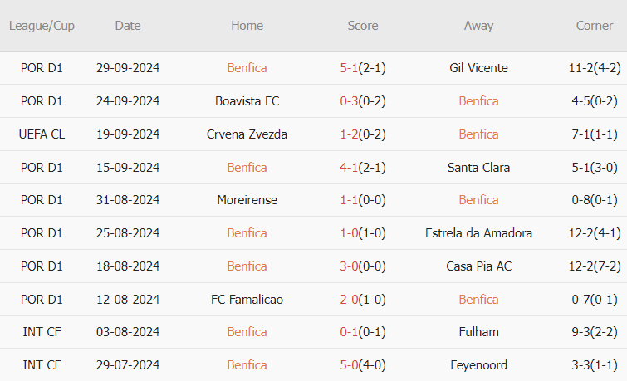
Task: Select Crvena Zvezda in Home column
Action: (247, 134)
